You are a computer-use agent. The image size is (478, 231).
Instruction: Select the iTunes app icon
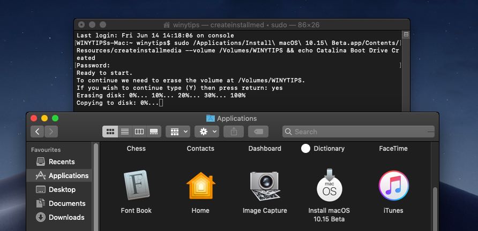point(393,186)
